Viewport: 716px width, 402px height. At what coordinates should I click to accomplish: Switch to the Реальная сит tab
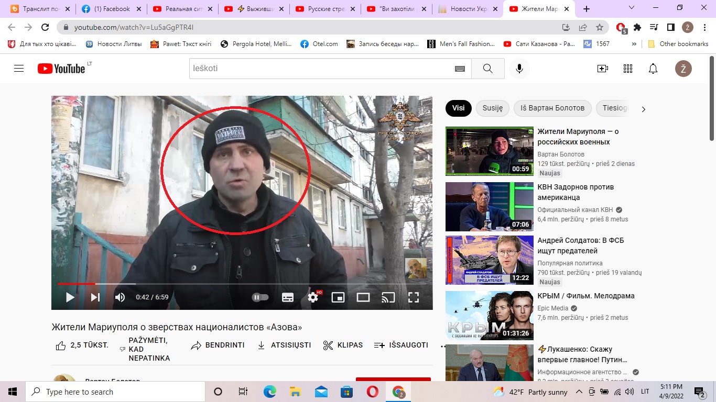pos(182,8)
